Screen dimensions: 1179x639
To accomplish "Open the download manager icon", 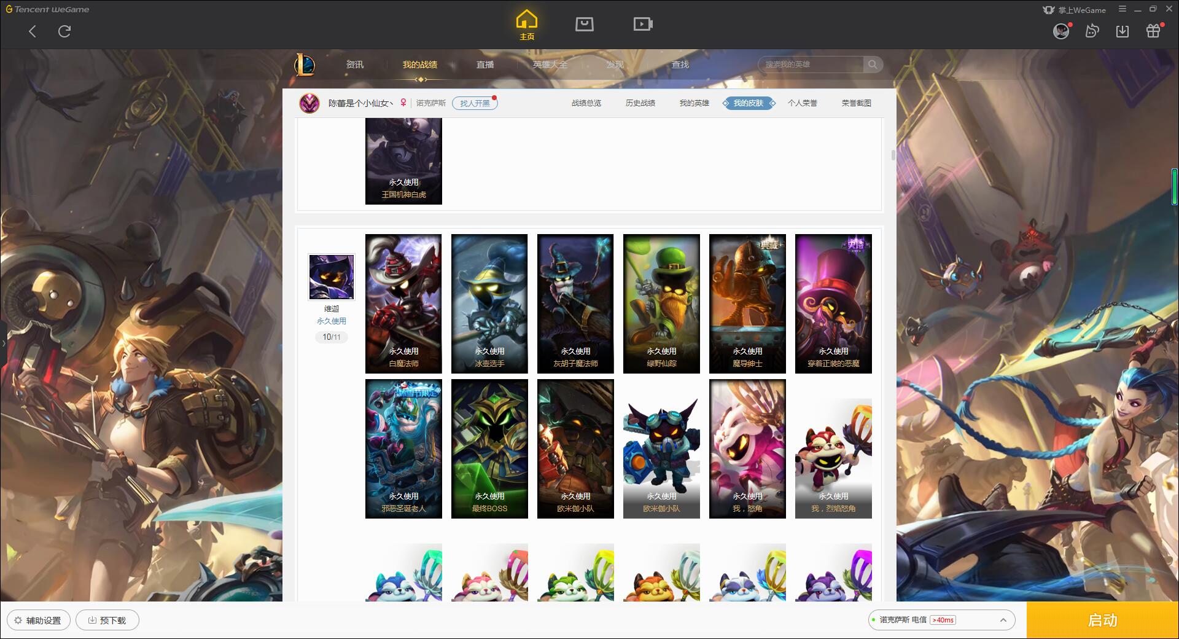I will coord(1123,31).
